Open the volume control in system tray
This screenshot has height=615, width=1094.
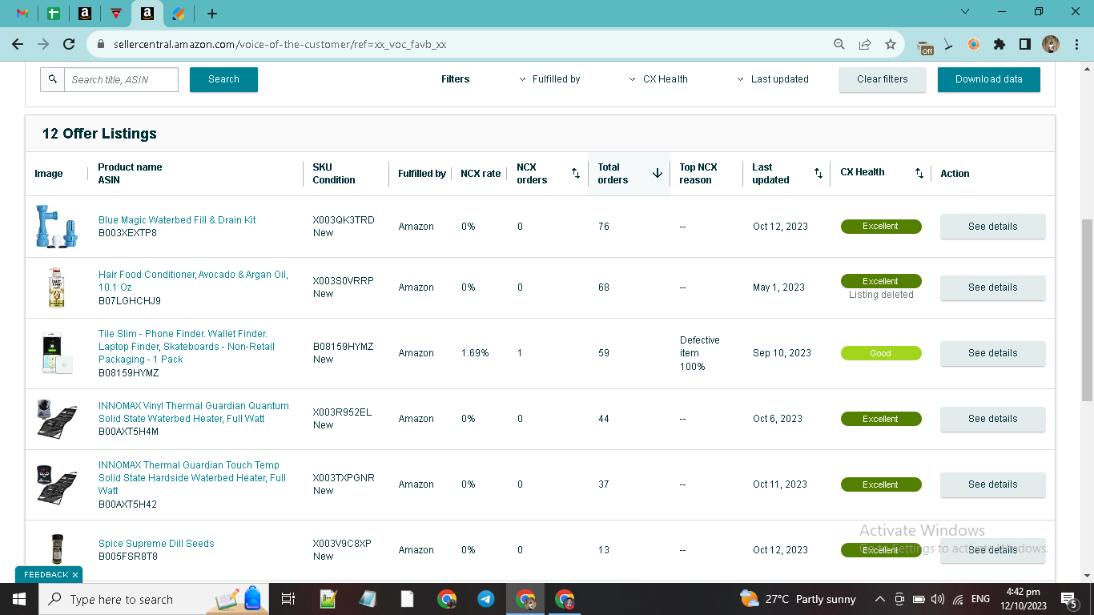point(938,599)
